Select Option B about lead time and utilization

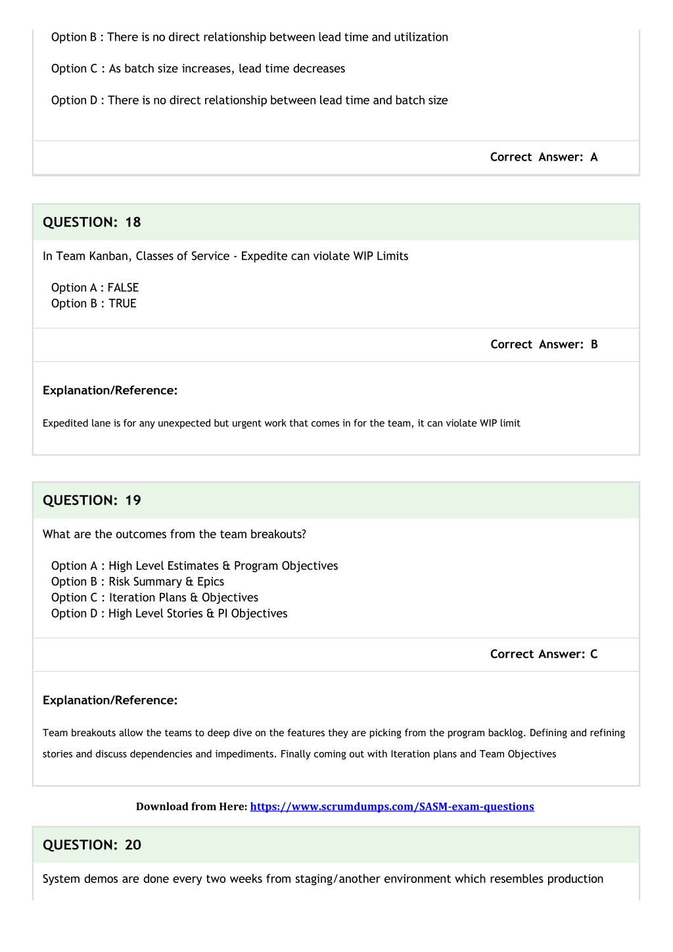250,38
